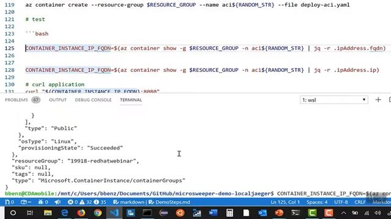The image size is (391, 219).
Task: Click 'bbenz@CDAmobile' terminal prompt
Action: (x=29, y=193)
